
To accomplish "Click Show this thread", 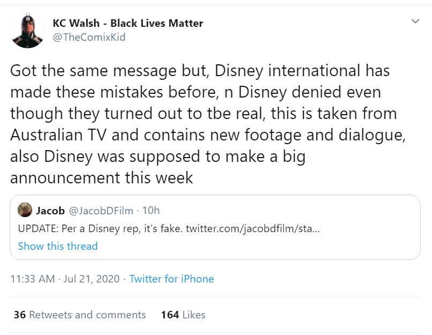I will (x=57, y=246).
